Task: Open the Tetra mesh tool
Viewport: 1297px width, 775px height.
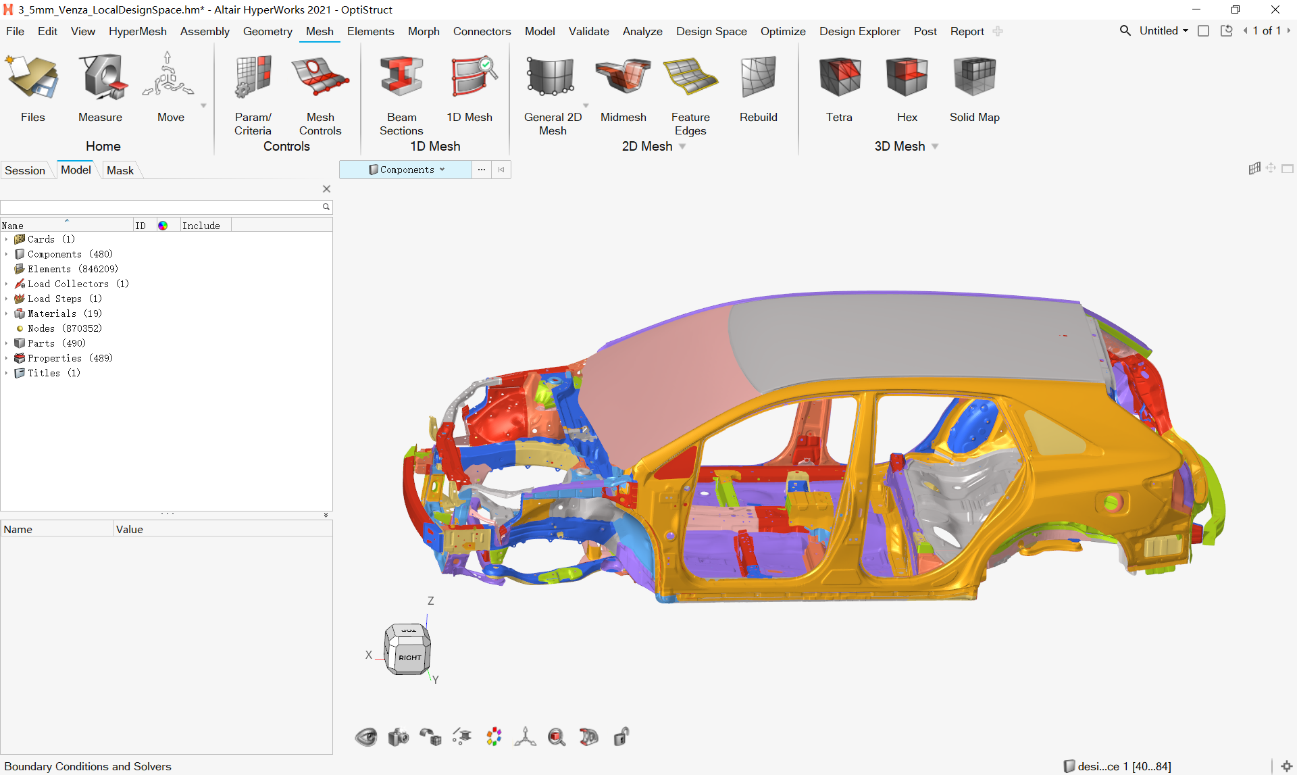Action: [839, 78]
